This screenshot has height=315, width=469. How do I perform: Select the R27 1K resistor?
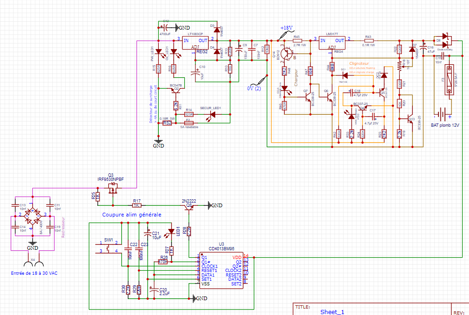coord(171,251)
